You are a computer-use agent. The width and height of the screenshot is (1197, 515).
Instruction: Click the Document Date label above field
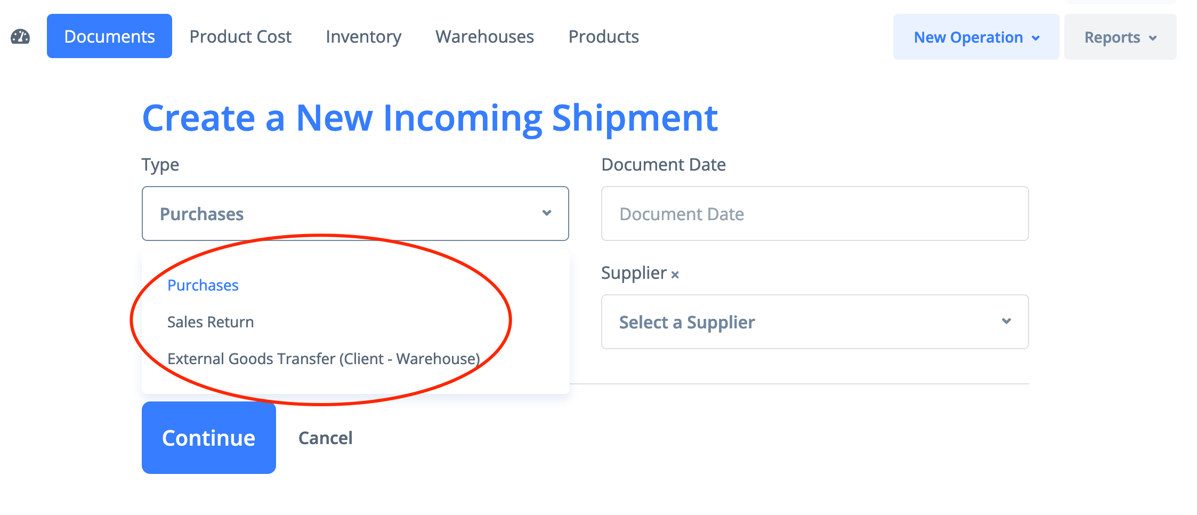pyautogui.click(x=663, y=165)
